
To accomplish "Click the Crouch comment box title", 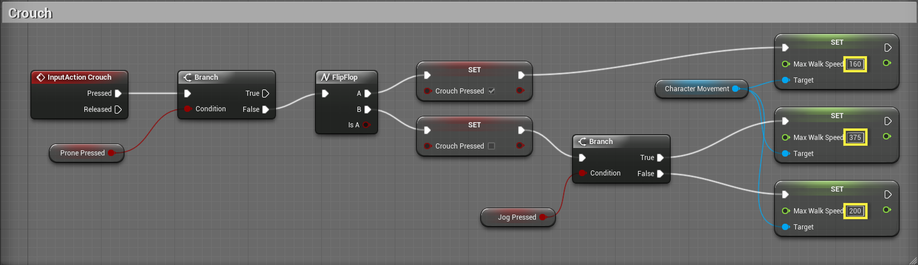I will 30,13.
